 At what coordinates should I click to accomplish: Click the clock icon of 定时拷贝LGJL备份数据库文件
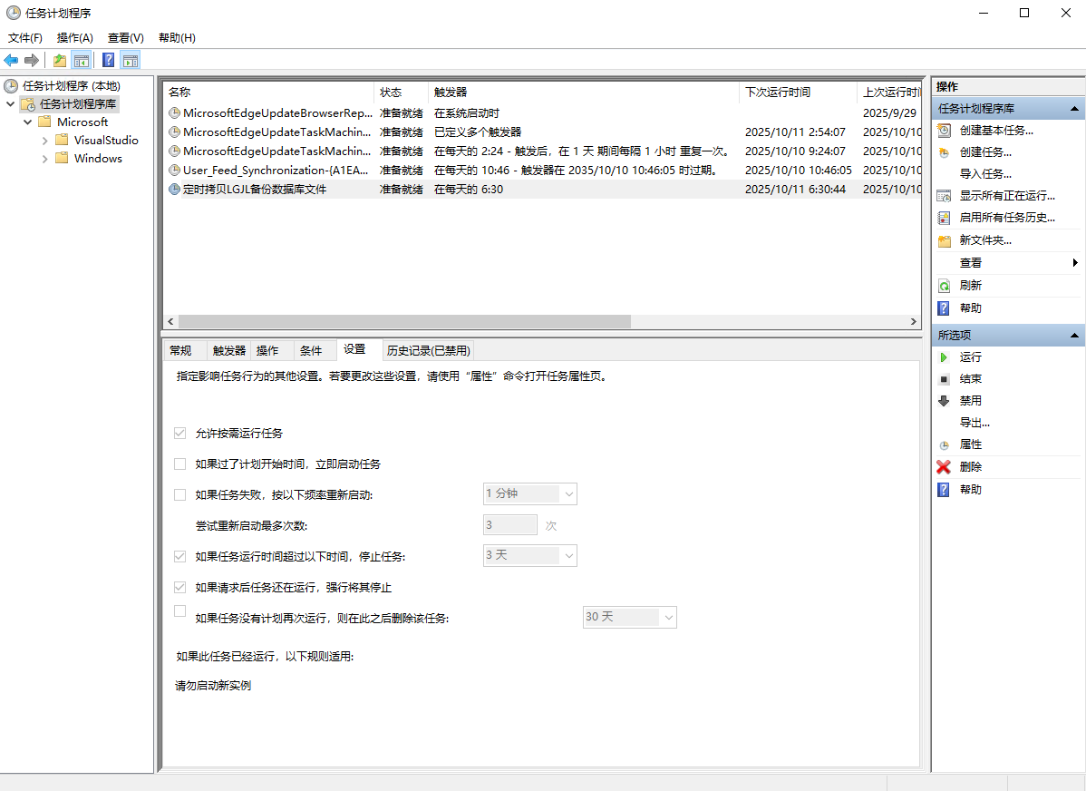click(x=175, y=190)
